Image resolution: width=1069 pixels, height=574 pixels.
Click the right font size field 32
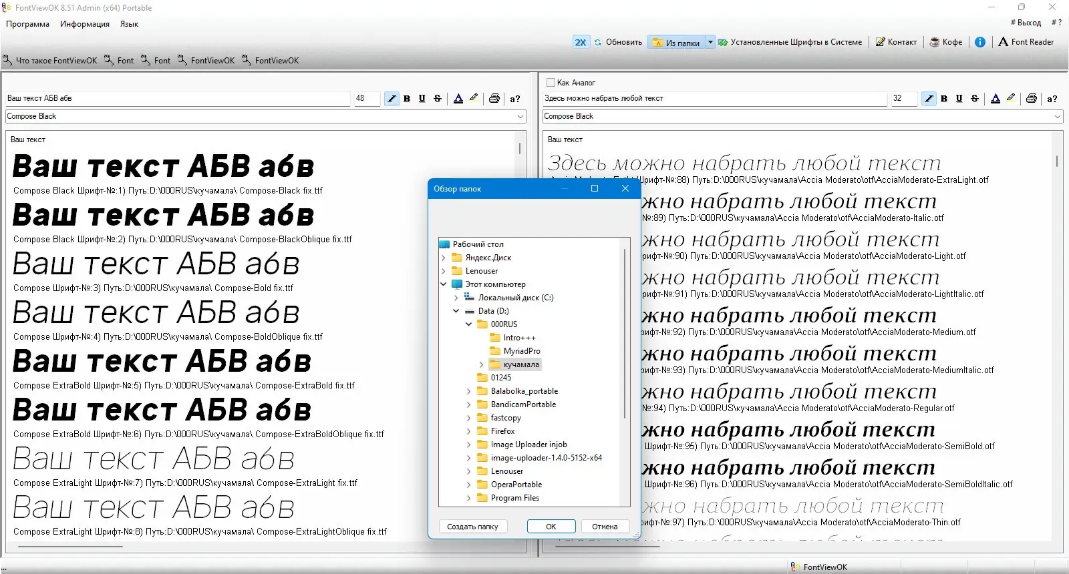coord(904,98)
